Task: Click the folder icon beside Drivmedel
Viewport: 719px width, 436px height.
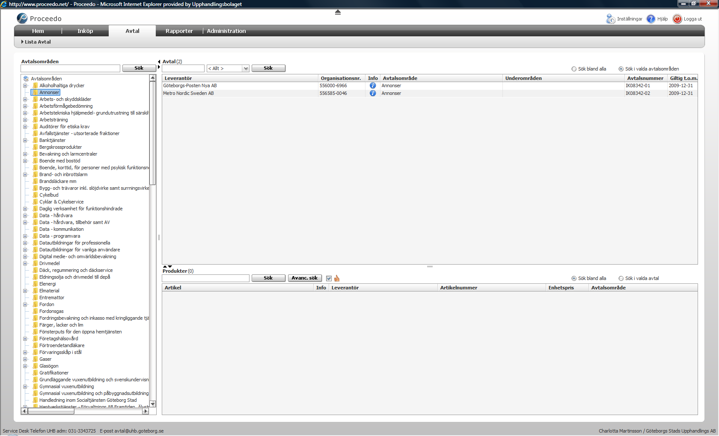Action: click(x=35, y=263)
